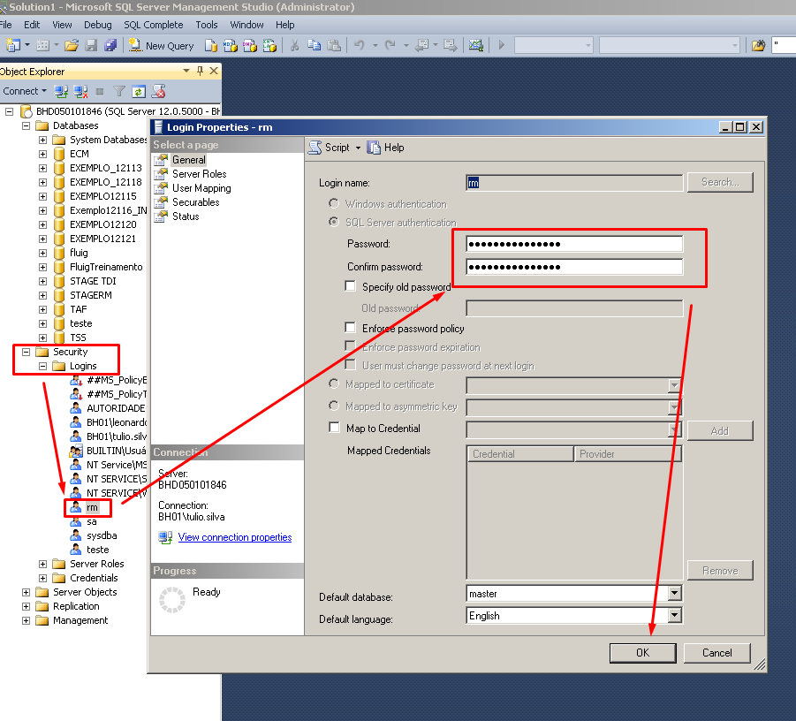
Task: Collapse the Logins folder node
Action: [42, 366]
